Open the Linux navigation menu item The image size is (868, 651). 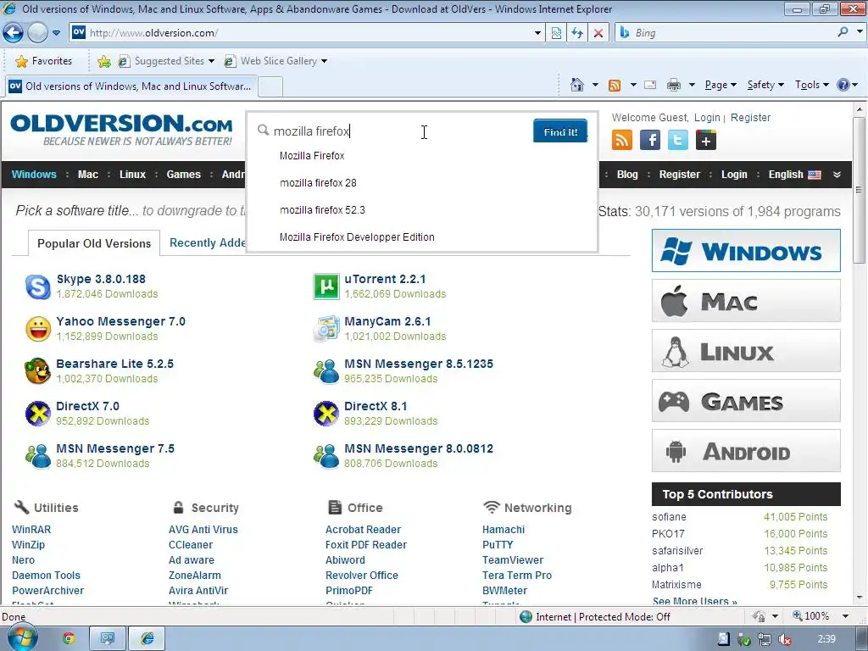tap(132, 175)
